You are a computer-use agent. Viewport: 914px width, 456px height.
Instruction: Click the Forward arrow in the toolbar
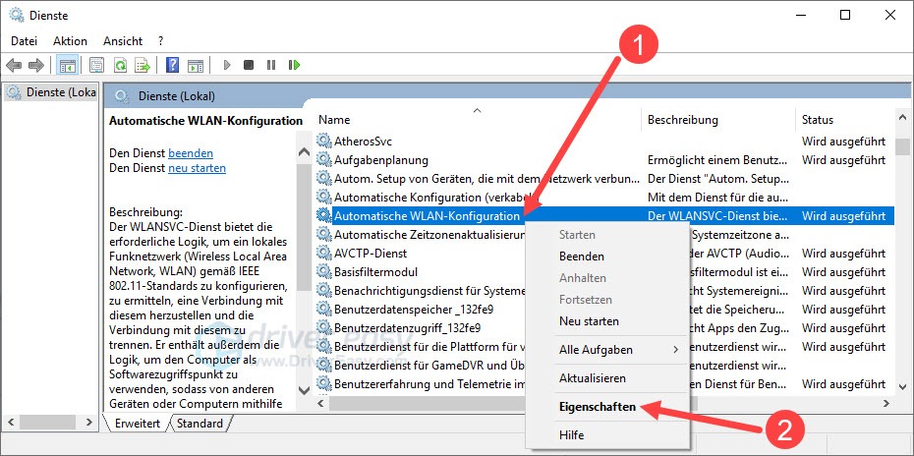tap(36, 65)
